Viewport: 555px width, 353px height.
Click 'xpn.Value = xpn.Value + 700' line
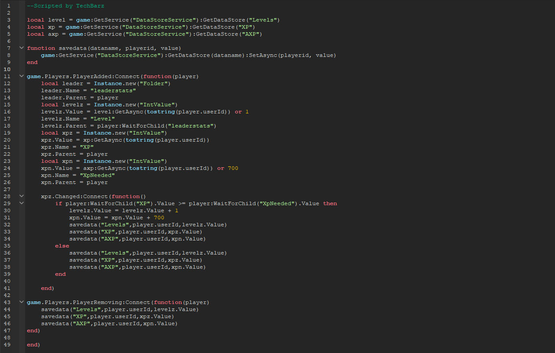coord(117,218)
